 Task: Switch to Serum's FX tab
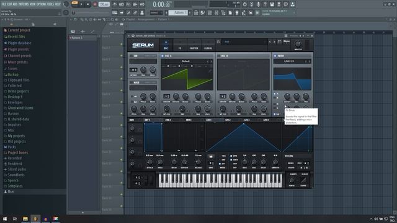[x=180, y=45]
